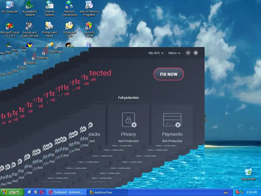Screen dimensions: 261x196
Task: Click safely remove hardware tray icon
Action: point(242,192)
